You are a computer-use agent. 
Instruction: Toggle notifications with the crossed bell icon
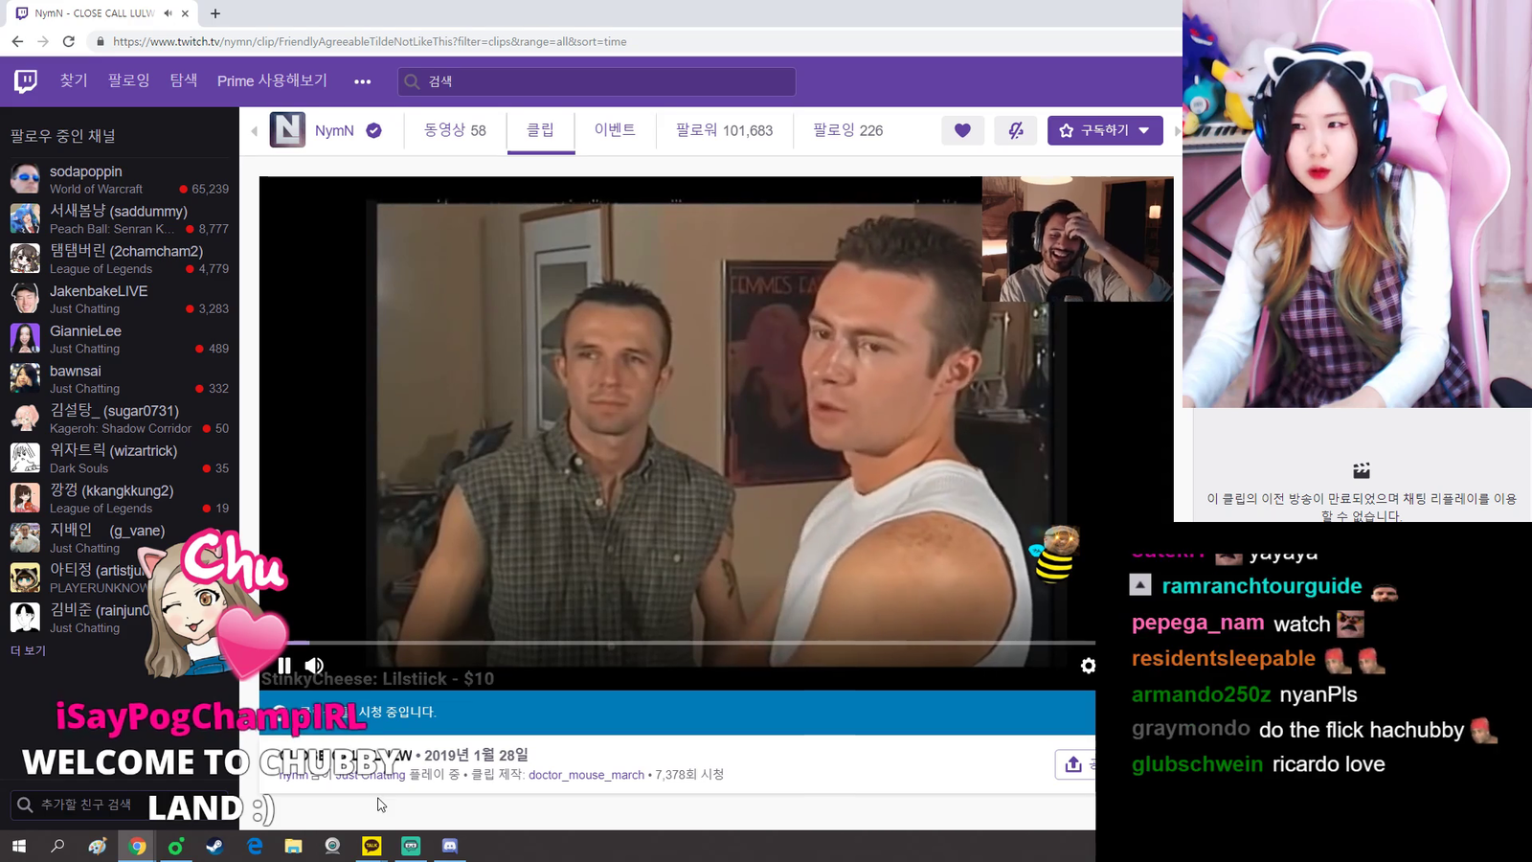(1016, 130)
